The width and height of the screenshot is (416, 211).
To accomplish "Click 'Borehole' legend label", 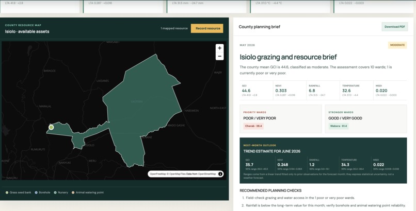I will point(44,192).
